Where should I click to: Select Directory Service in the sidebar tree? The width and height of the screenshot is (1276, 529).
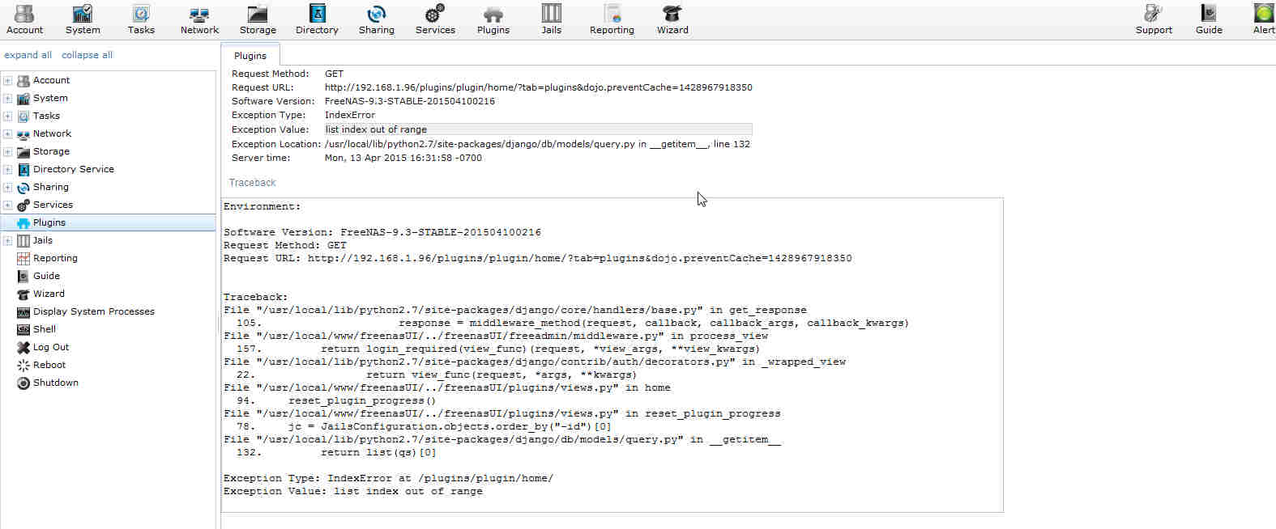click(74, 169)
